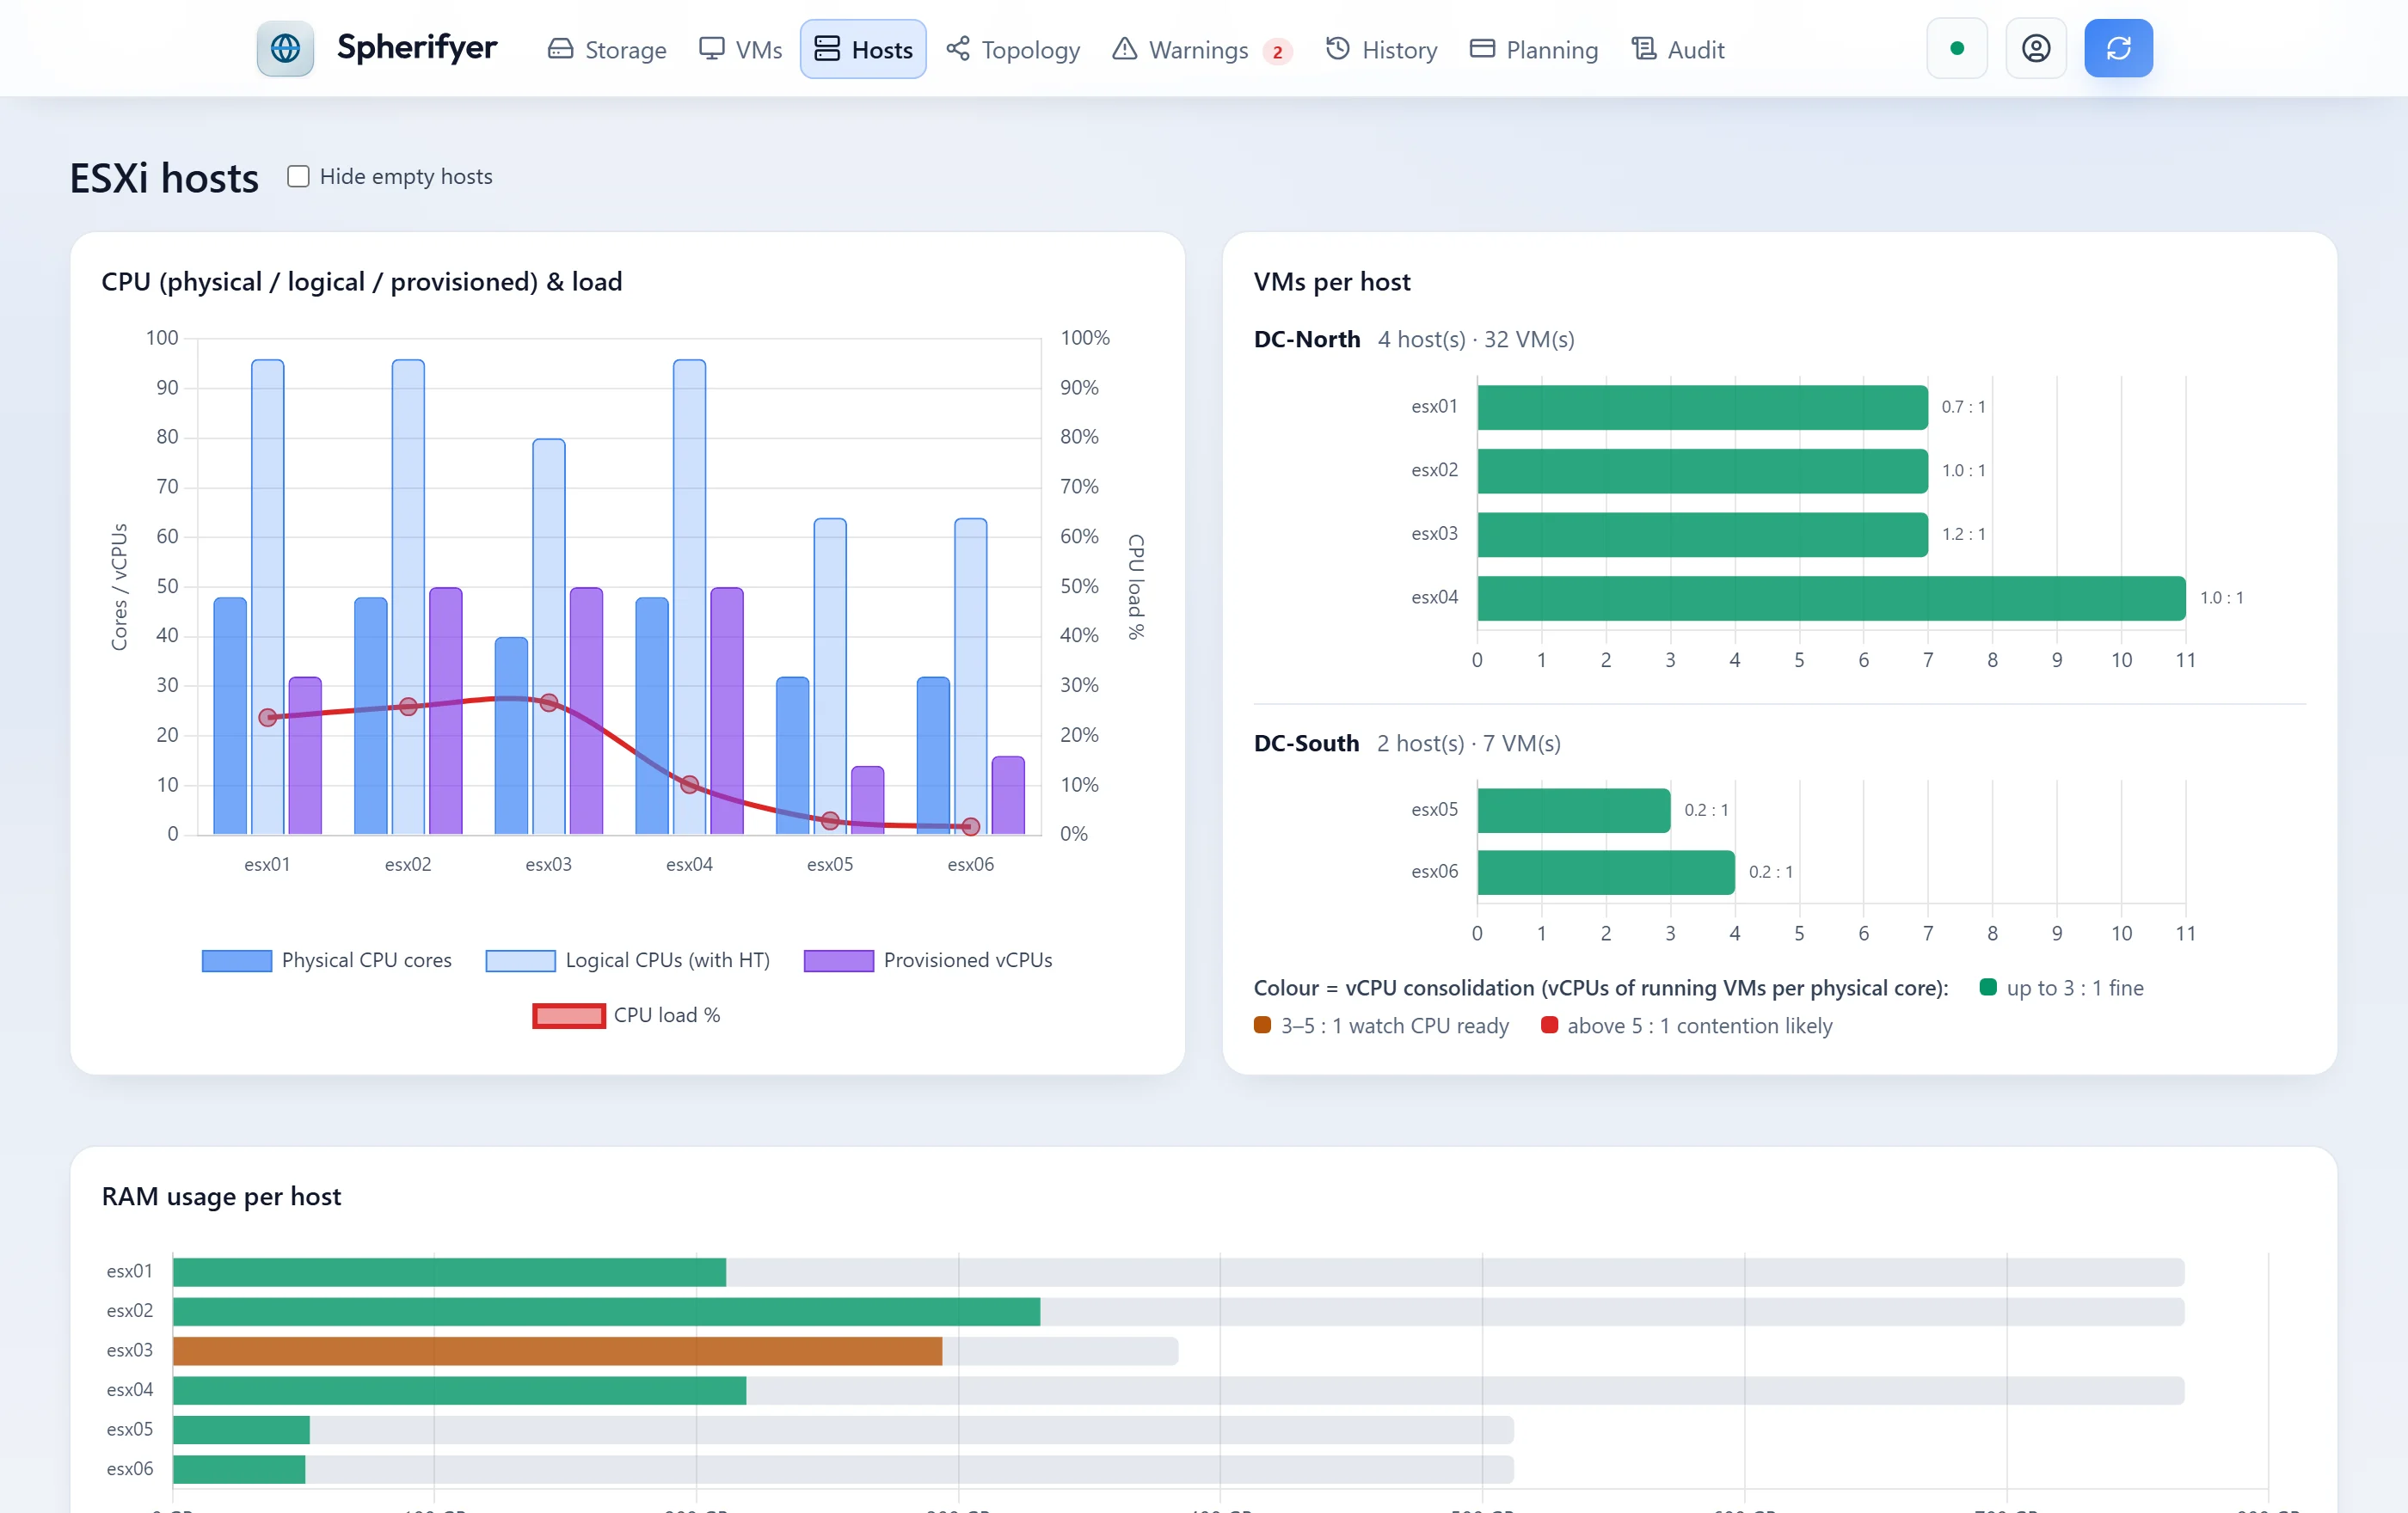2408x1513 pixels.
Task: Click the '0.7 : 1' ratio label
Action: [x=1963, y=407]
